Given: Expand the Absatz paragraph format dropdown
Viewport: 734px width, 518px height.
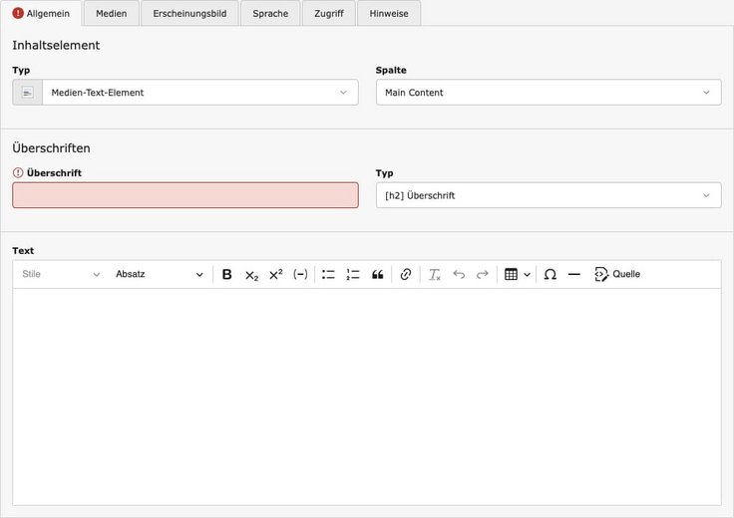Looking at the screenshot, I should click(159, 275).
